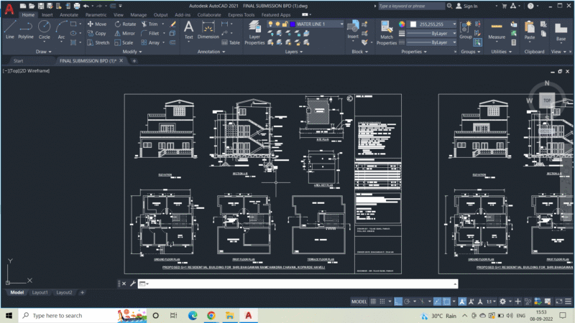Expand the Layers panel
Viewport: 575px width, 323px height.
point(294,52)
